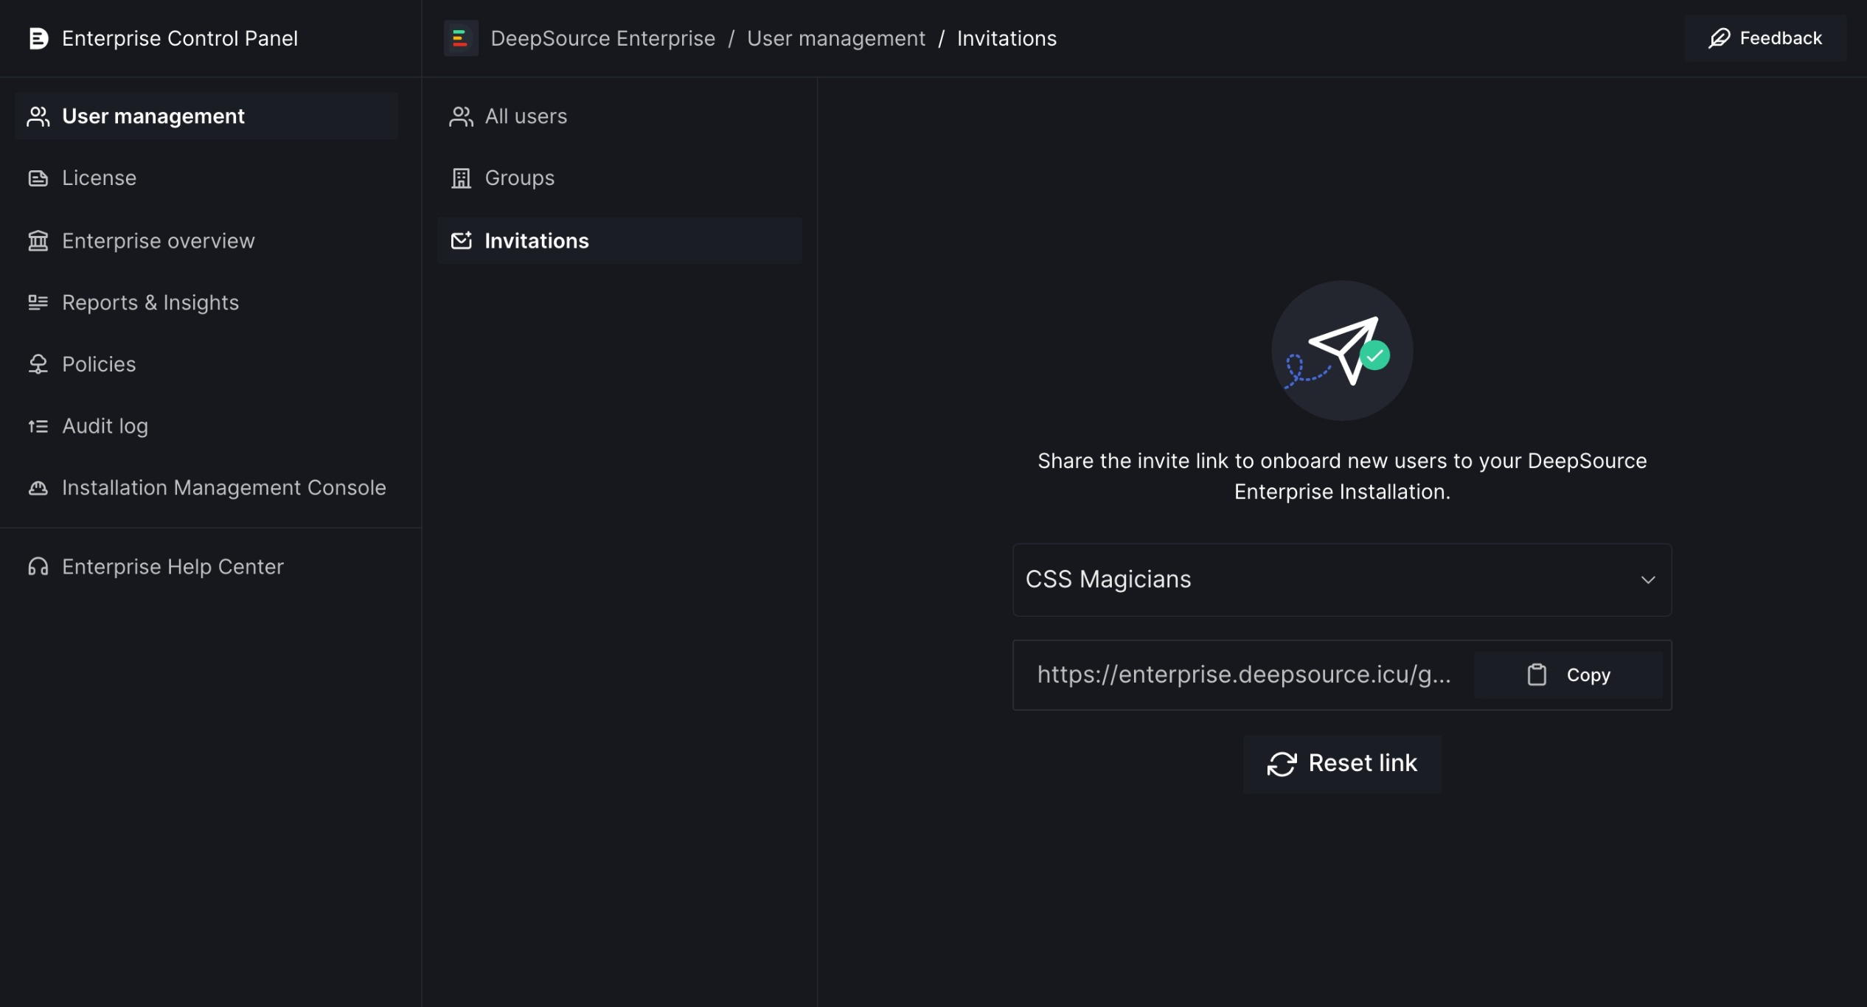
Task: Open Enterprise overview via the bank icon
Action: [38, 240]
